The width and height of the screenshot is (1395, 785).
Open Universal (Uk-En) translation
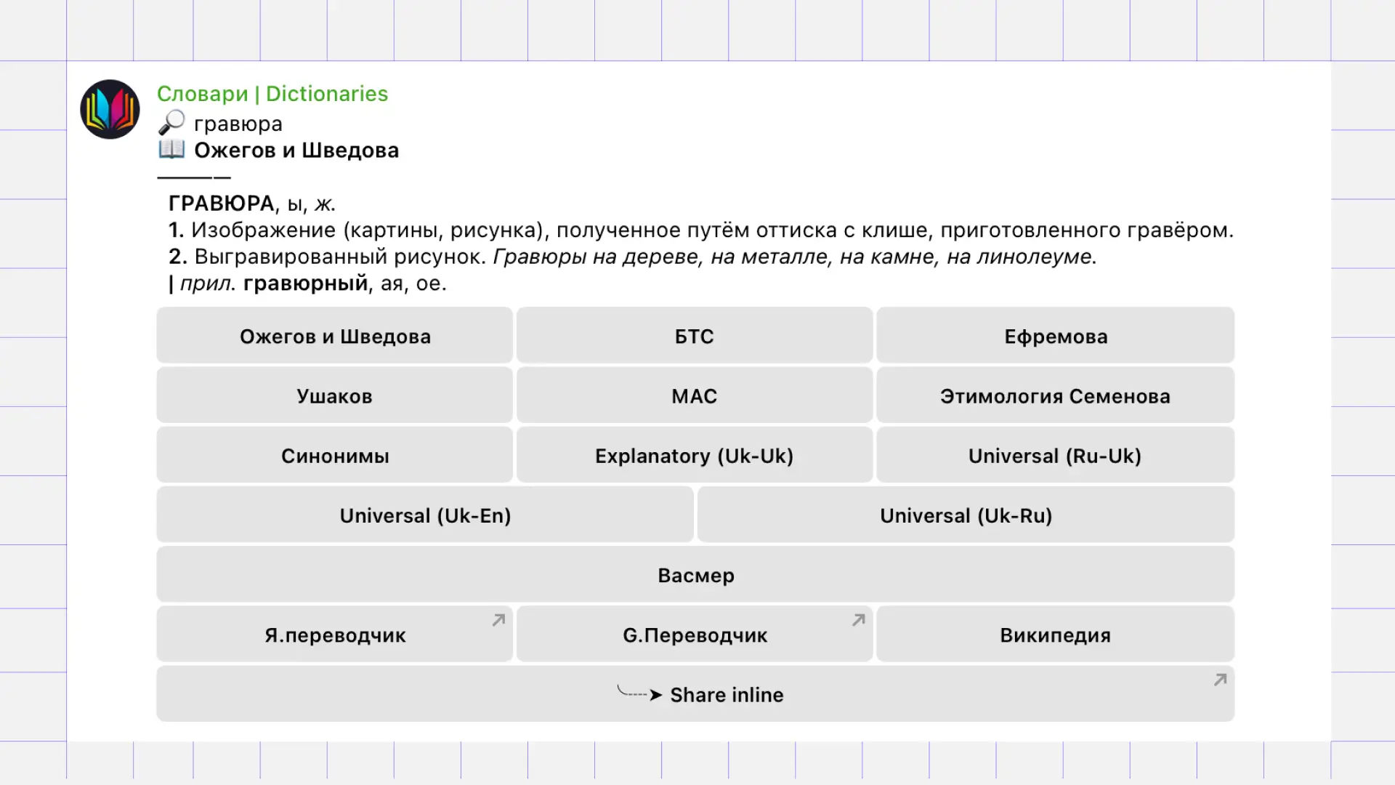[425, 515]
